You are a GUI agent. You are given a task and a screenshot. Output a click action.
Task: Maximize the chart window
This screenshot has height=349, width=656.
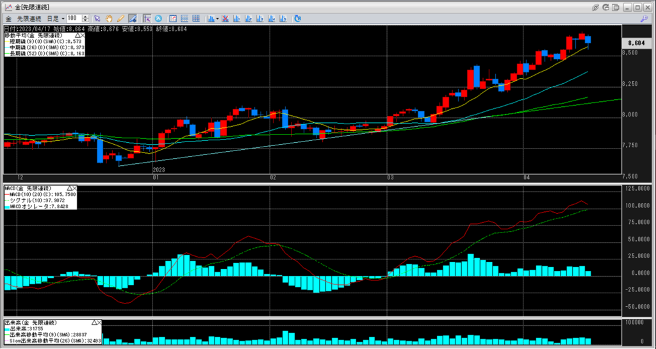point(637,7)
